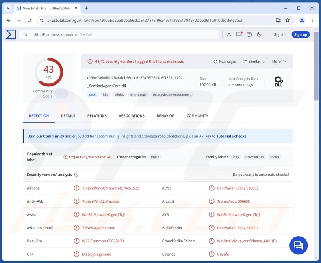Click the DLL file type icon

pos(279,81)
